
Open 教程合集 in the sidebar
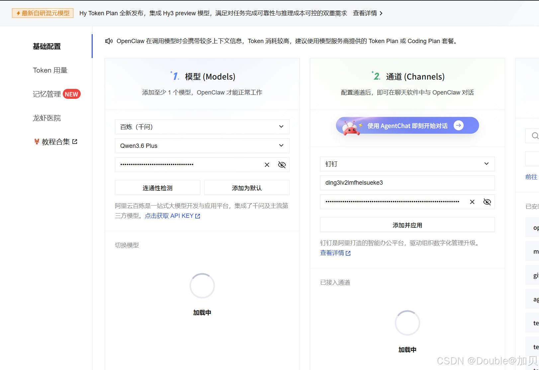56,142
